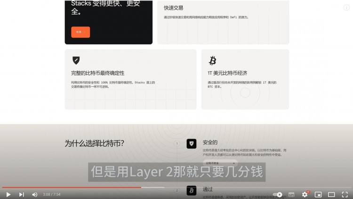
Task: Mute the video volume
Action: click(x=35, y=194)
